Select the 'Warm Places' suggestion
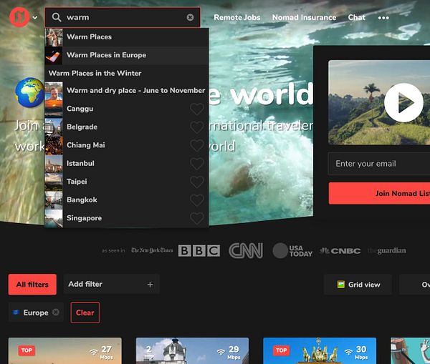The image size is (430, 364). [x=126, y=37]
